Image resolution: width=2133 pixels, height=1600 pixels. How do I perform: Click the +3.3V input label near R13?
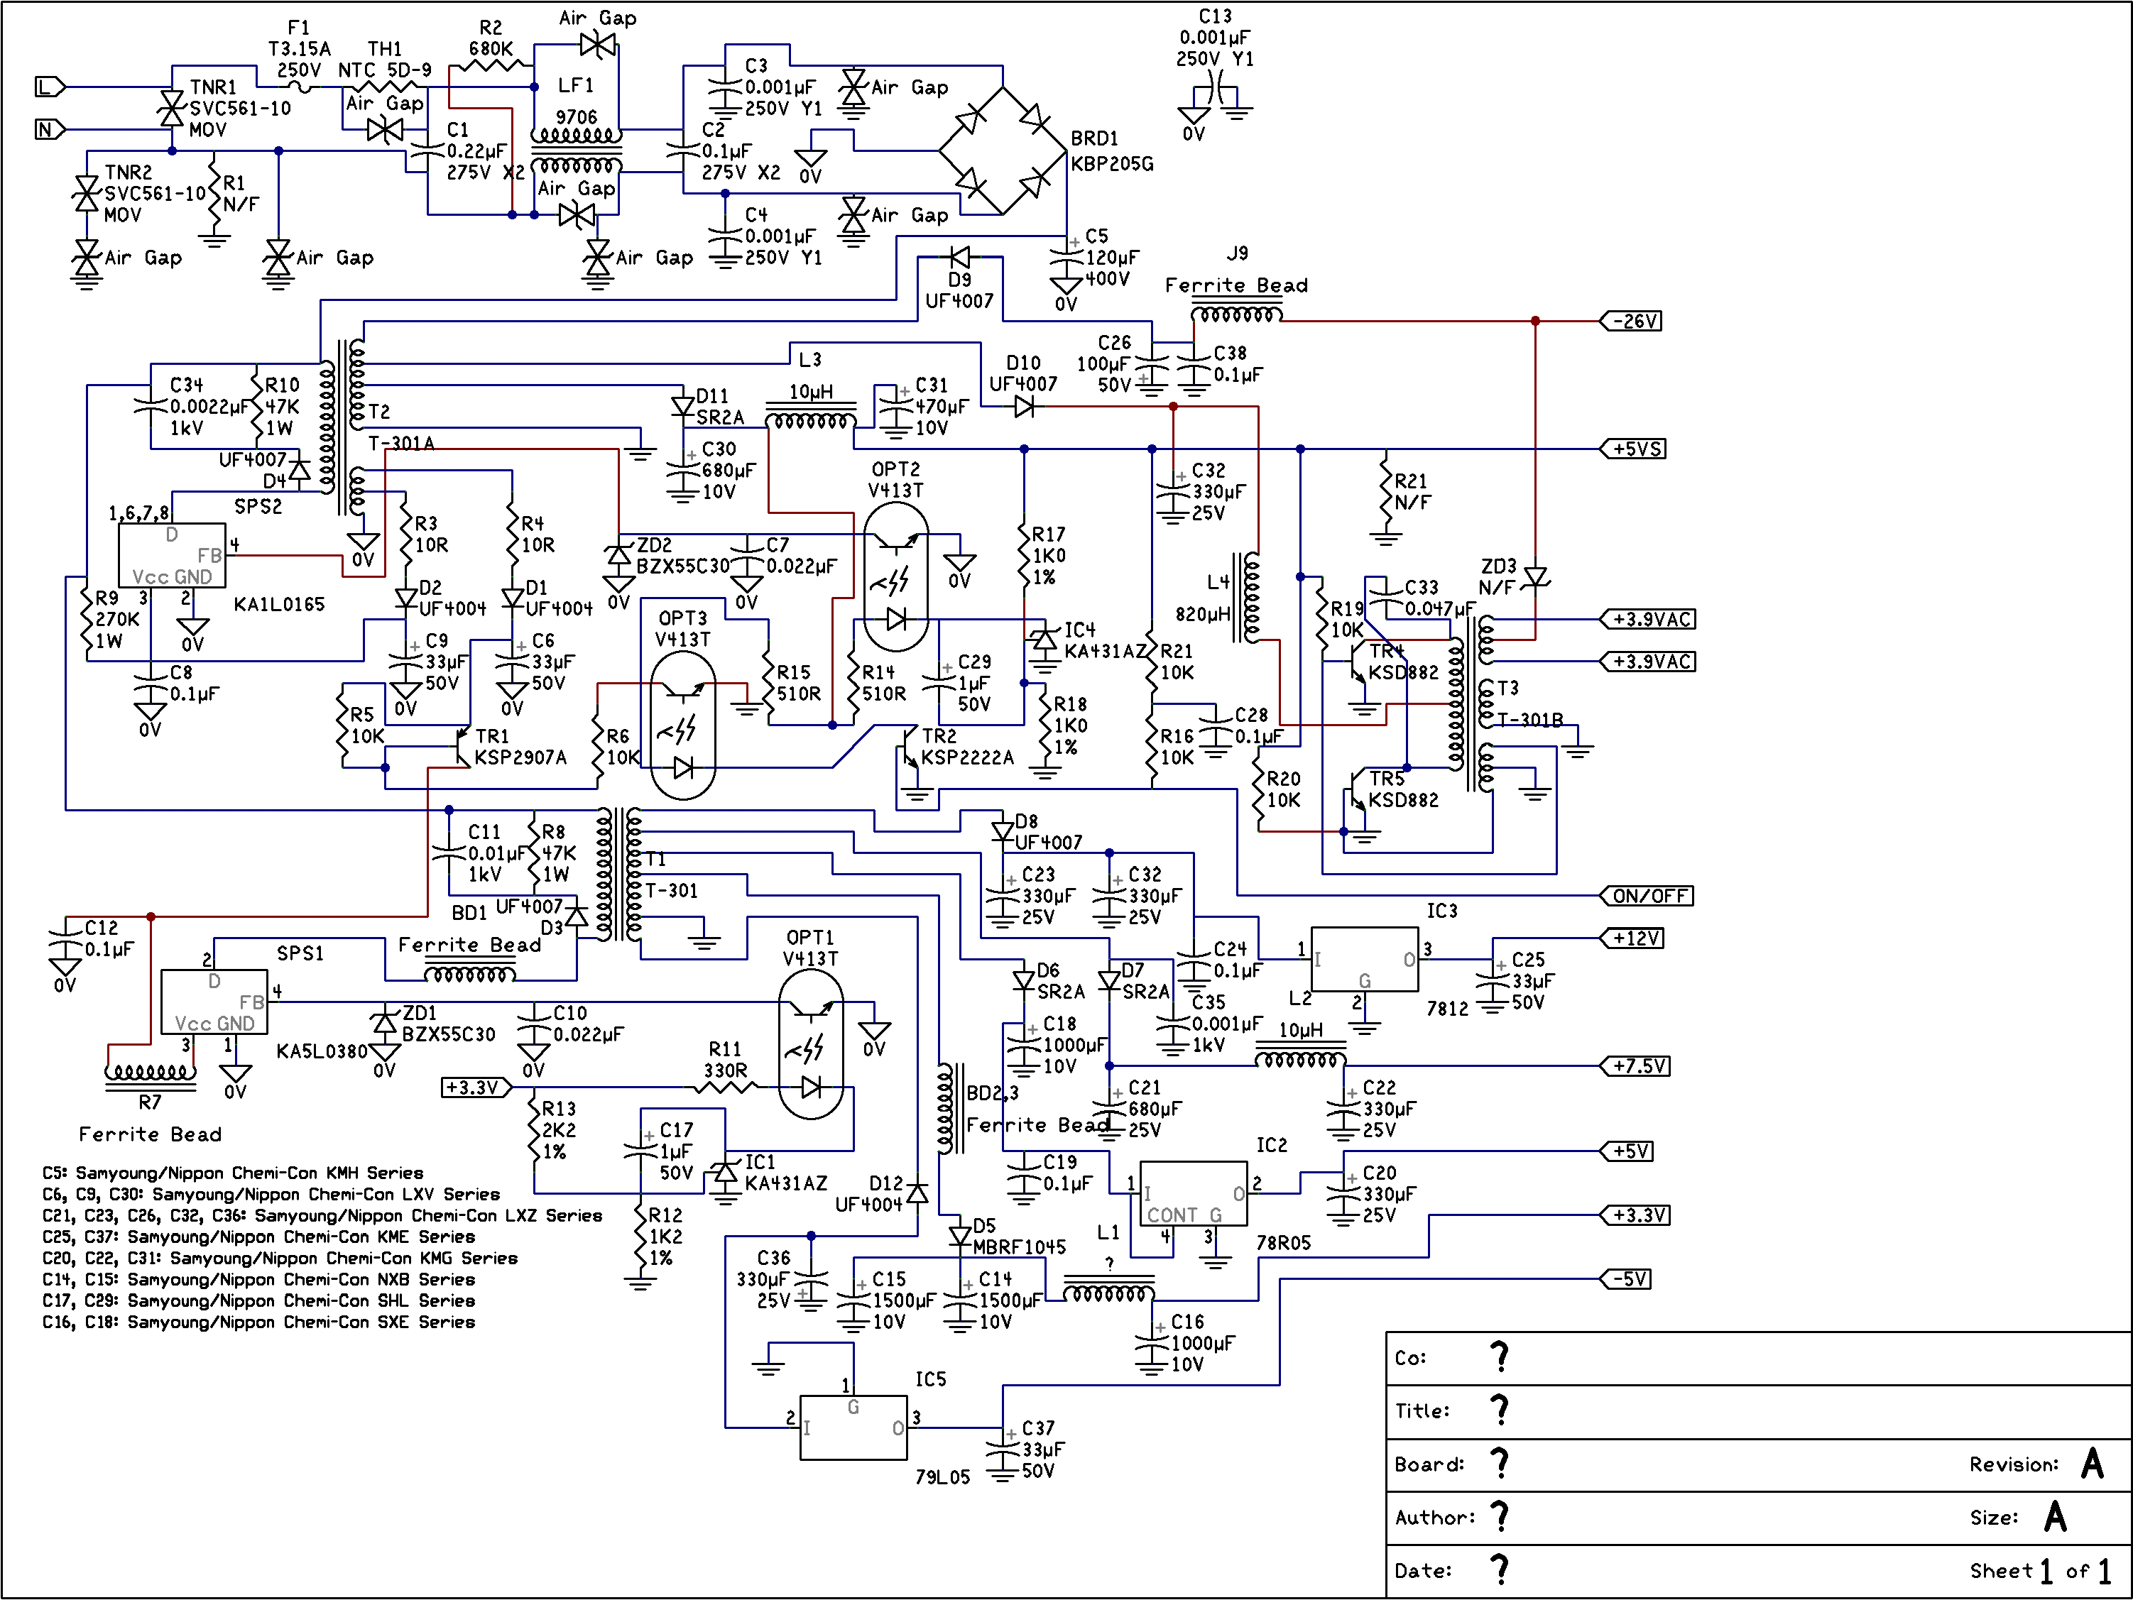[x=476, y=1087]
